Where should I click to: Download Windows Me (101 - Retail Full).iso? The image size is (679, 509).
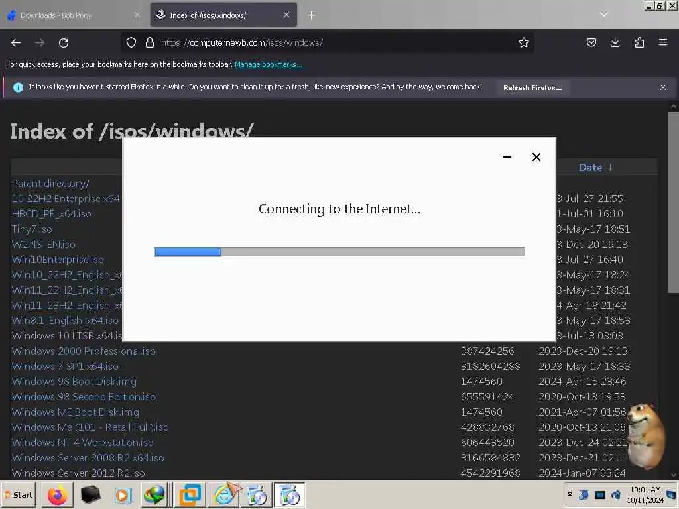tap(90, 427)
